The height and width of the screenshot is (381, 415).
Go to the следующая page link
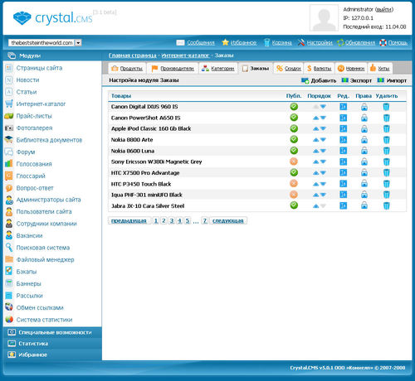(228, 220)
